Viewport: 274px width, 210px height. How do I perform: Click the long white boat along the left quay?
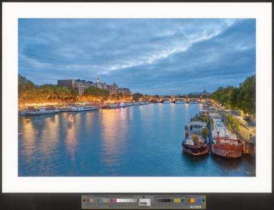point(84,108)
